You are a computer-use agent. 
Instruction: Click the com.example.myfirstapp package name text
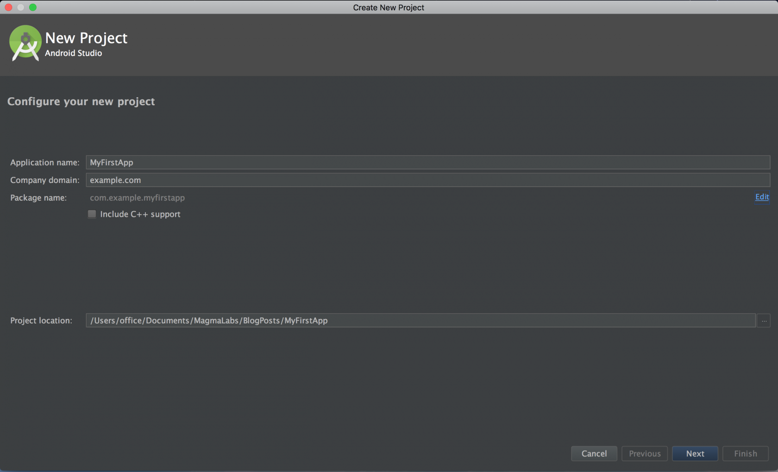tap(137, 198)
